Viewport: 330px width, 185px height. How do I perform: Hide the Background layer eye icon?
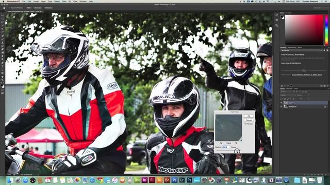coord(282,107)
